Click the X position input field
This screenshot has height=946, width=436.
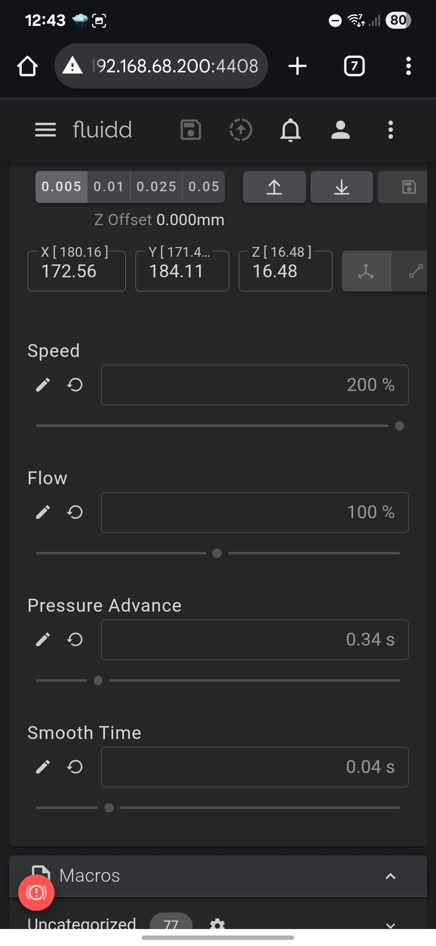coord(77,271)
